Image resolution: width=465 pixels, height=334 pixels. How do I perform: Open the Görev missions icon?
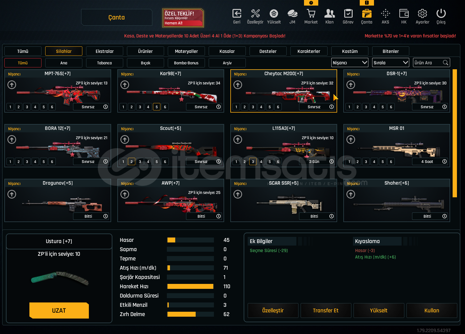click(x=348, y=14)
